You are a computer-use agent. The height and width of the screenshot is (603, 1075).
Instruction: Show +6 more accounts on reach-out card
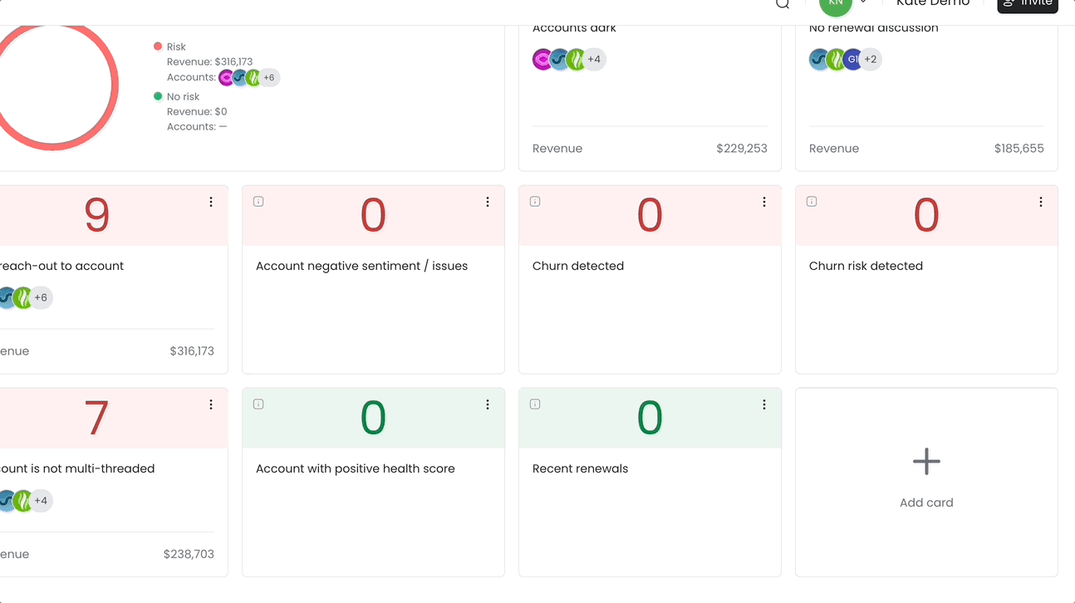click(x=41, y=297)
